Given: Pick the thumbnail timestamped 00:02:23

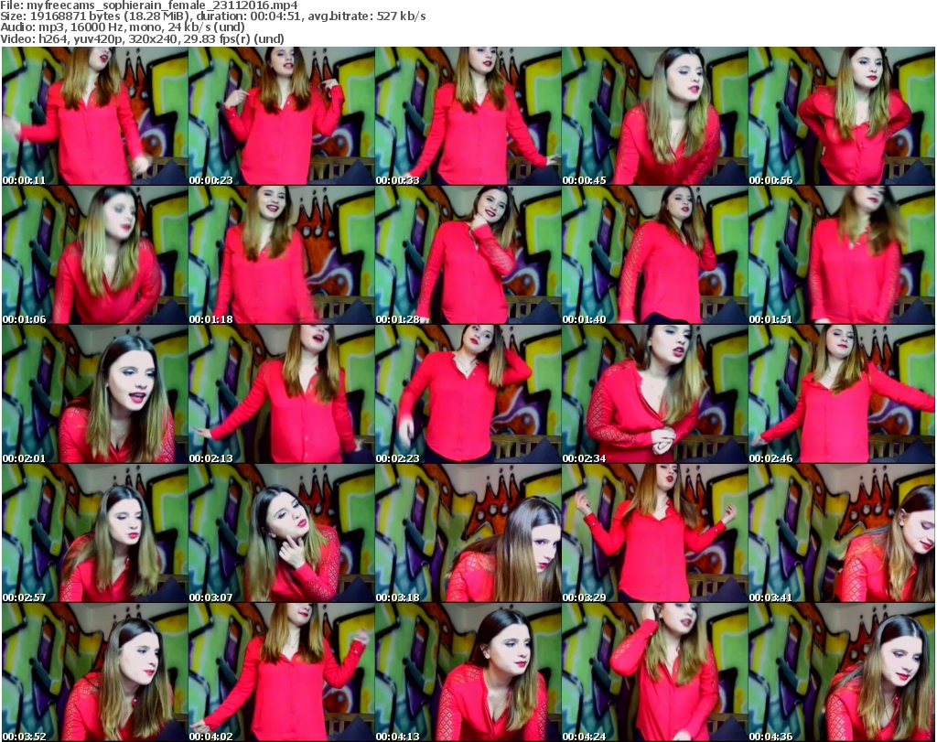Looking at the screenshot, I should pos(468,394).
